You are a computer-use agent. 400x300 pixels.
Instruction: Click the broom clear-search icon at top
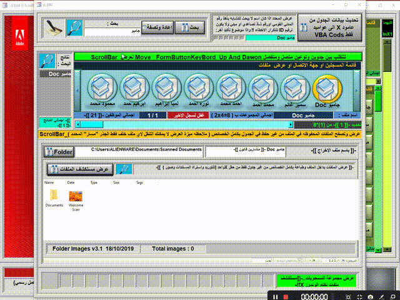coord(55,28)
